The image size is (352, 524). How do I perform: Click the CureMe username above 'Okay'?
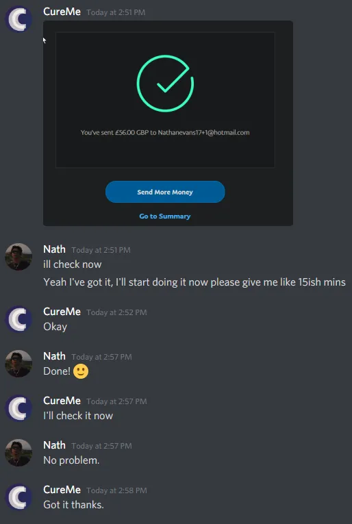[x=62, y=312]
